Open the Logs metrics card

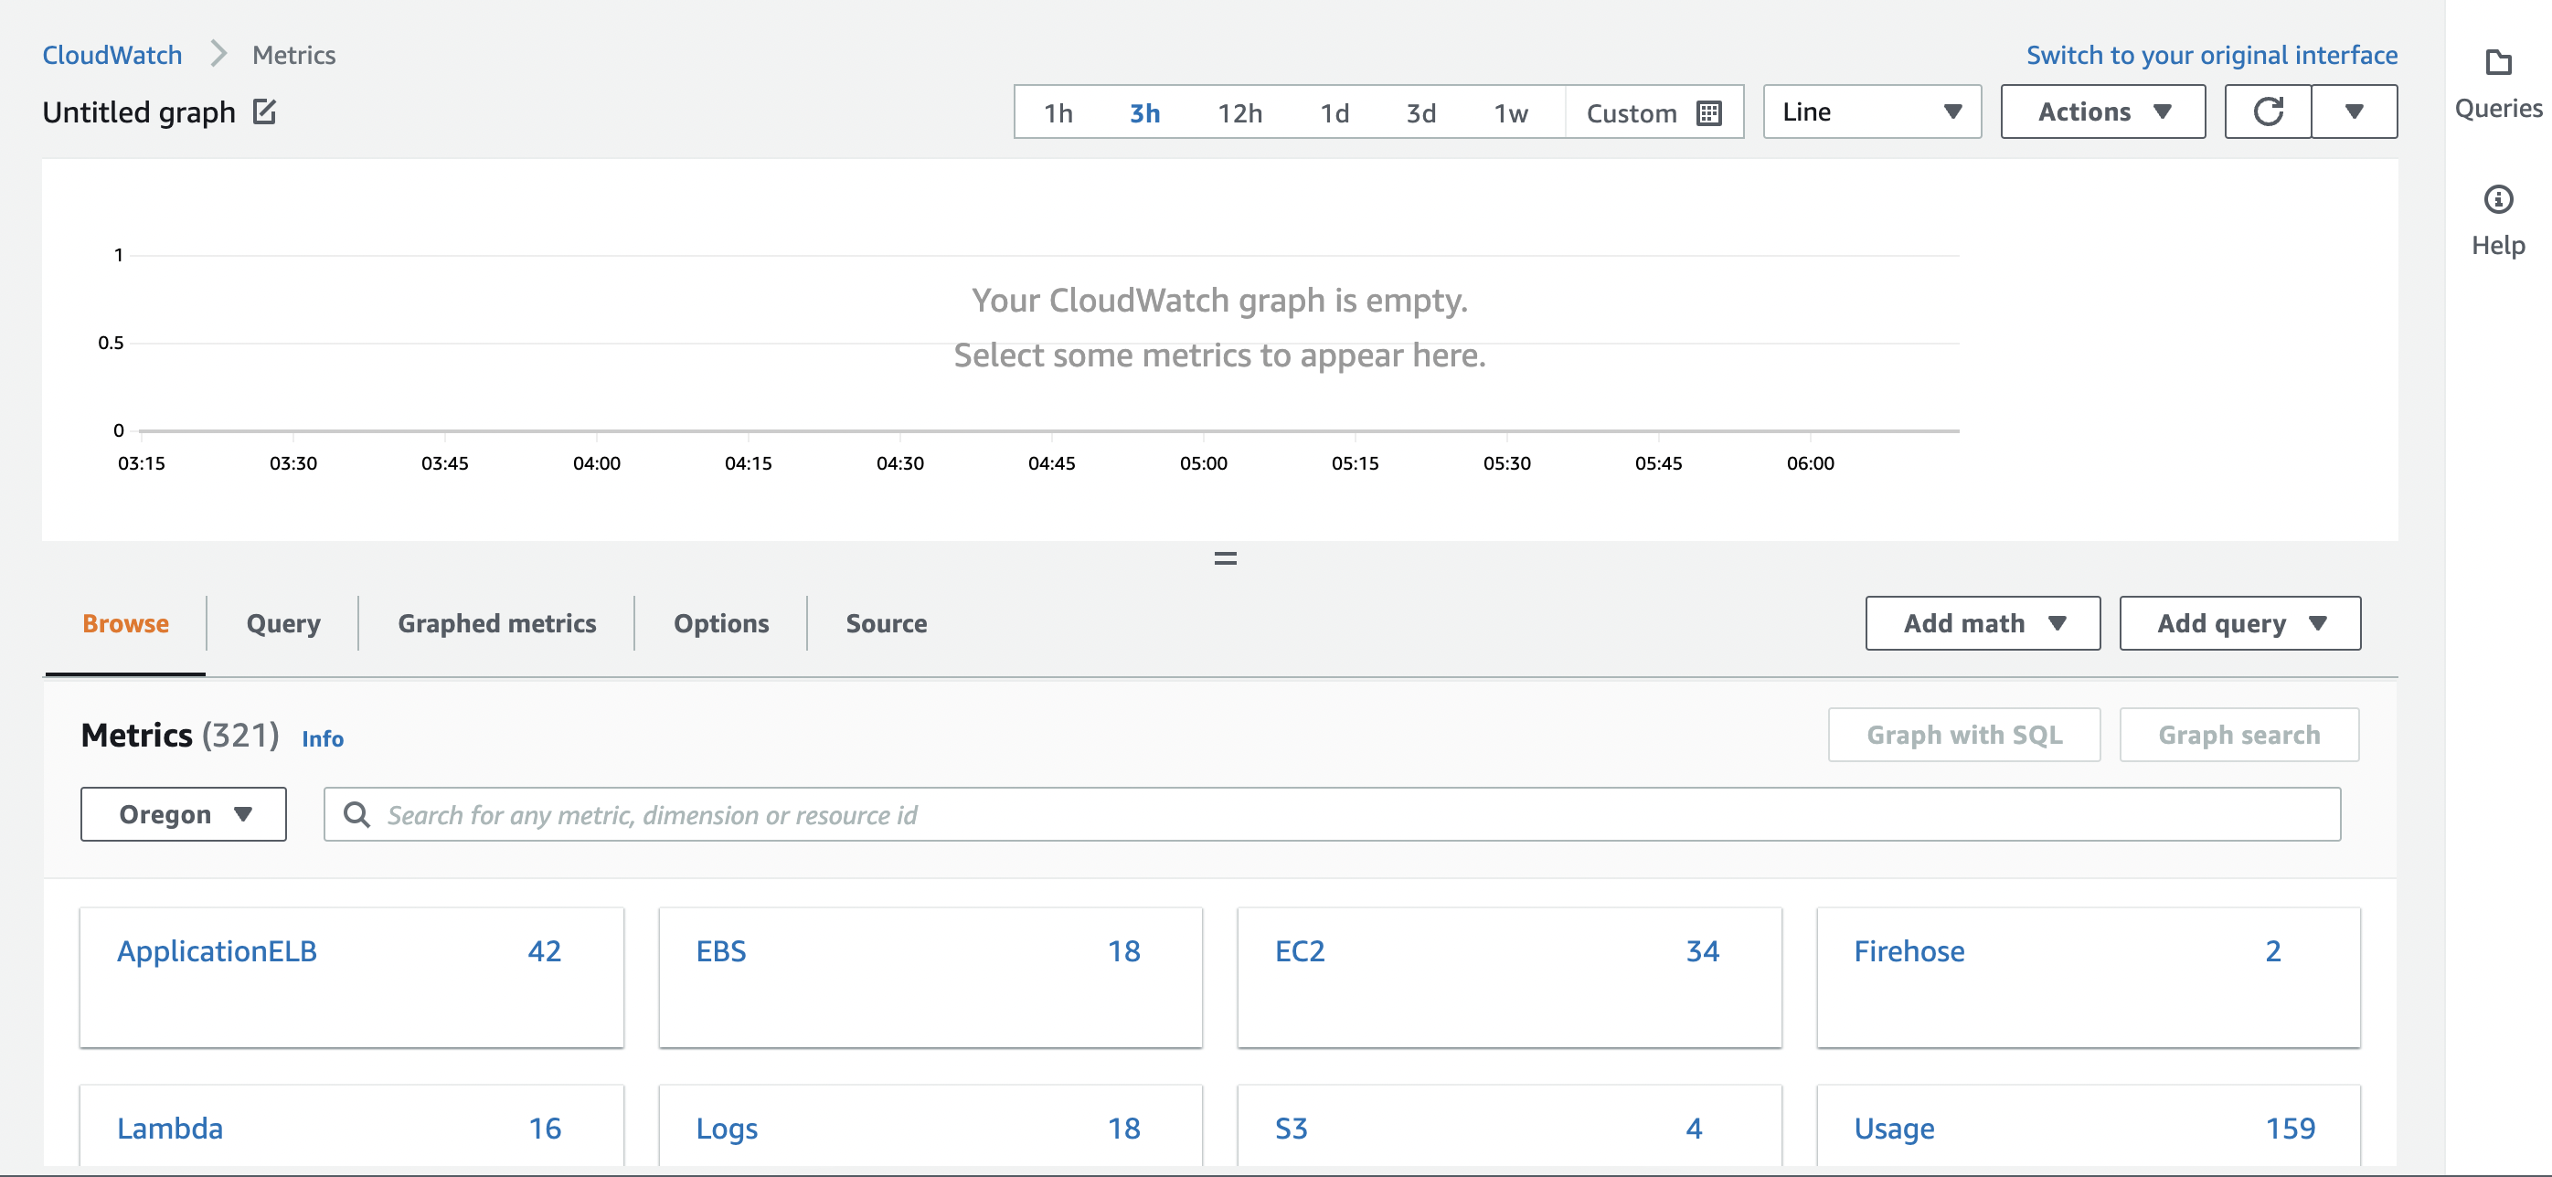[x=930, y=1128]
